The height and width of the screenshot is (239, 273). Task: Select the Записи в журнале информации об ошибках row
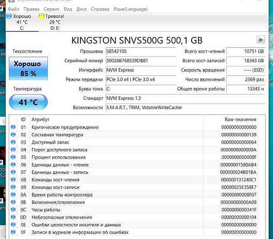pos(134,232)
